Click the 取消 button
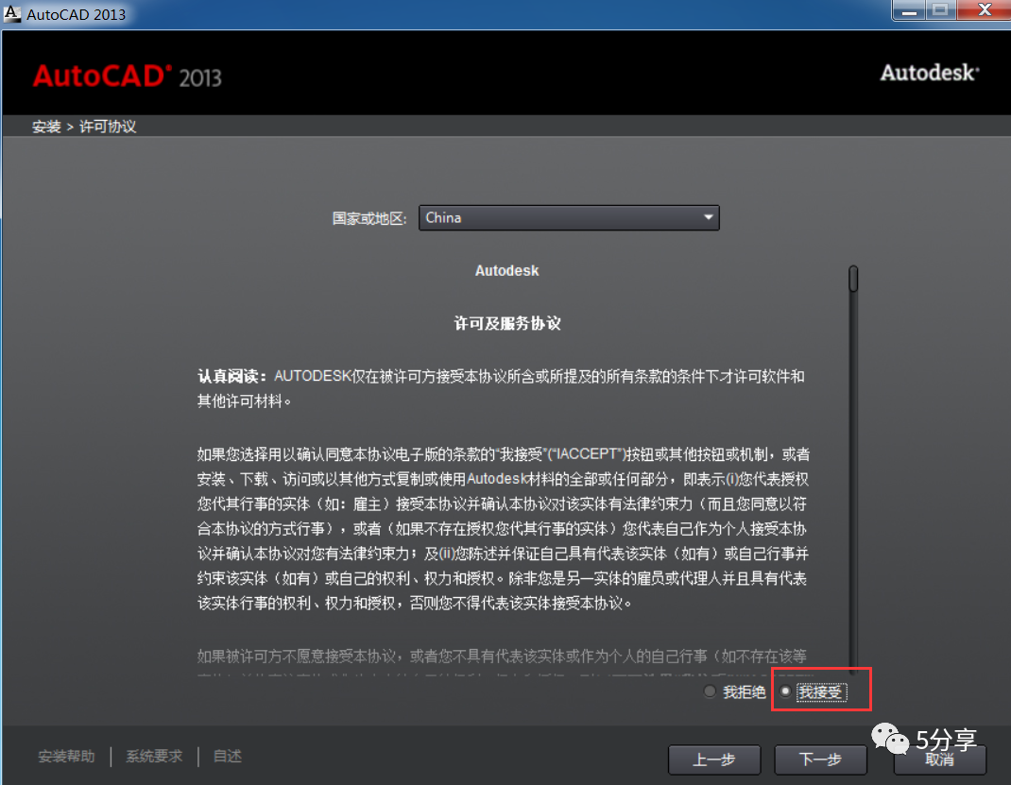 939,760
